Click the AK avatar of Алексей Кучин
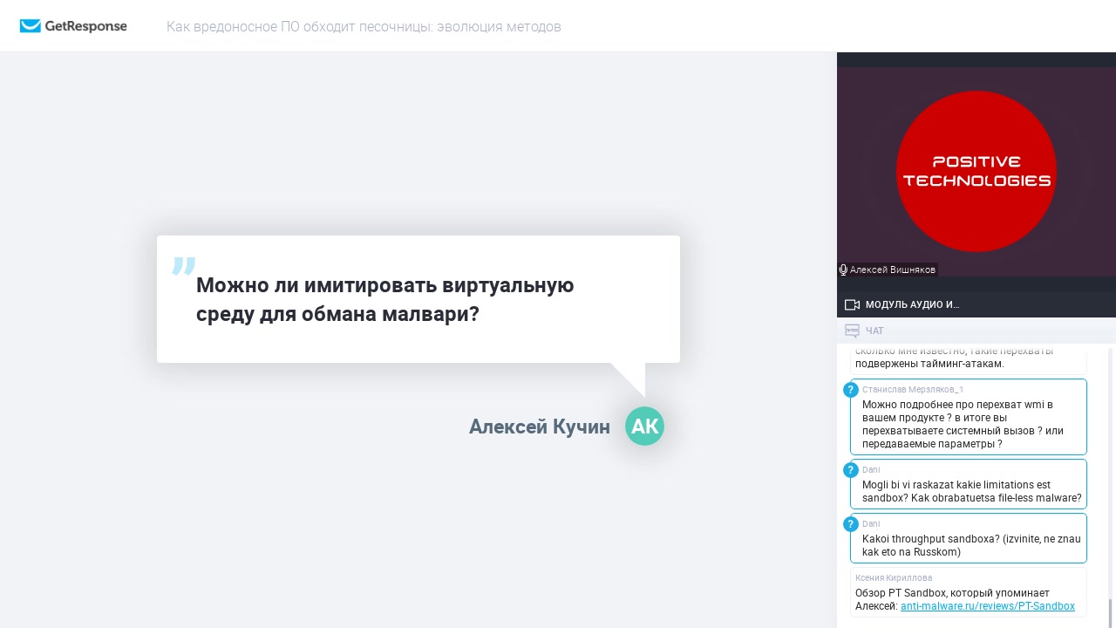Image resolution: width=1116 pixels, height=628 pixels. [x=644, y=427]
